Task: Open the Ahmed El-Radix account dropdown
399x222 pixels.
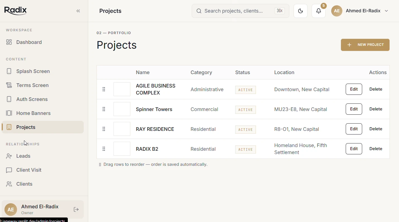Action: (x=360, y=11)
